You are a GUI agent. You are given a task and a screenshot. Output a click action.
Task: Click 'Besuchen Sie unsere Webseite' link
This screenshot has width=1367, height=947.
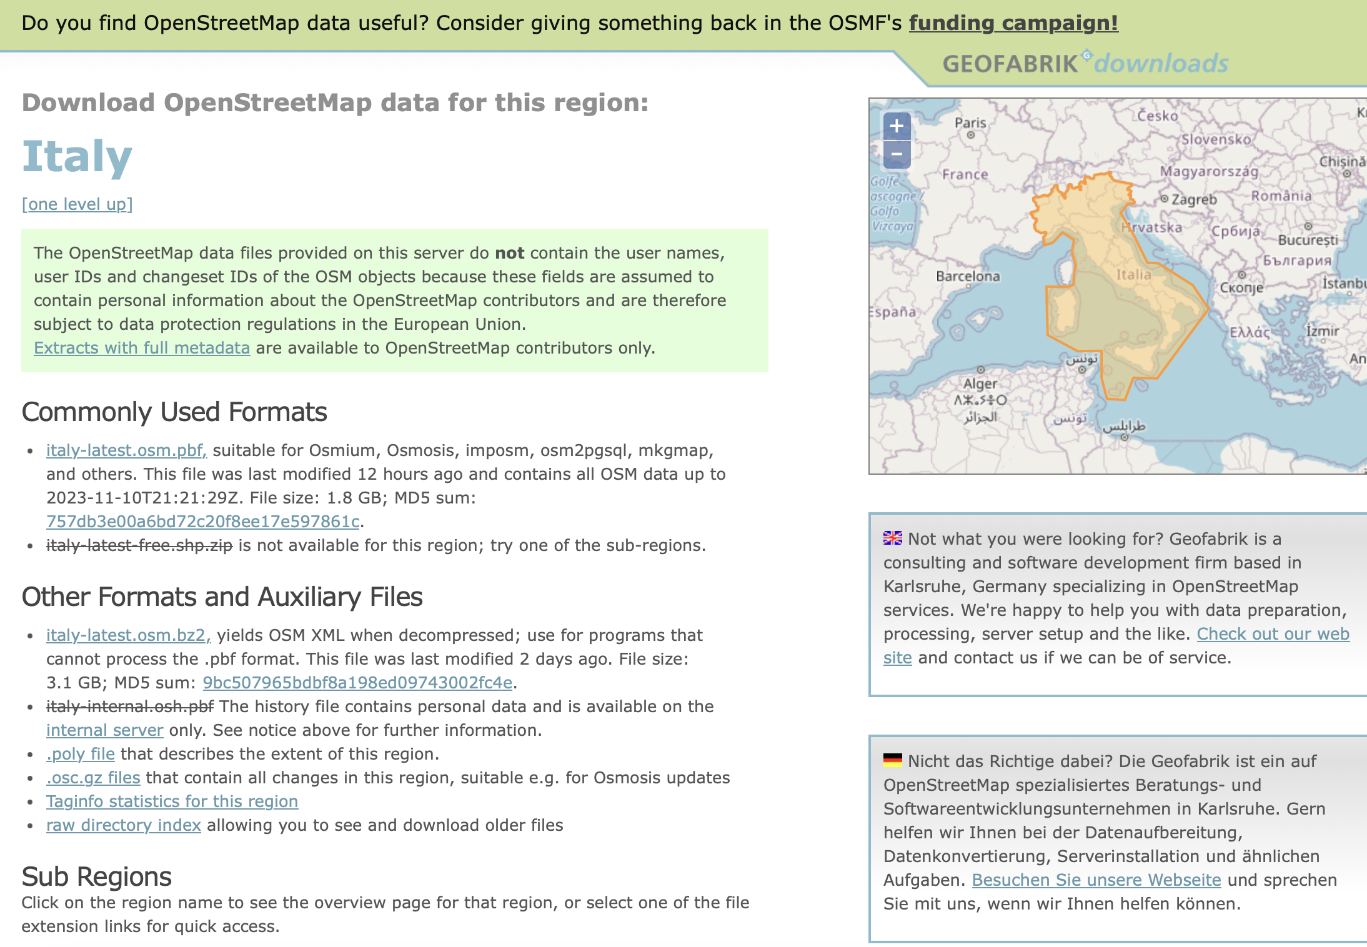pyautogui.click(x=1096, y=880)
